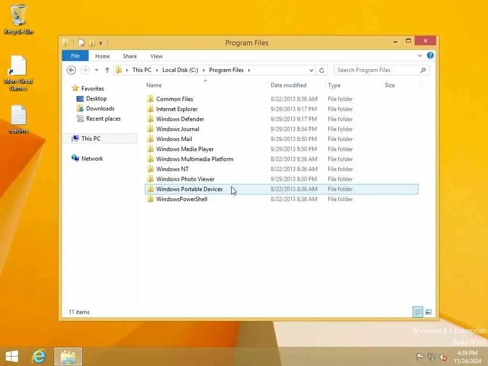This screenshot has height=366, width=488.
Task: Select This PC in navigation pane
Action: click(x=100, y=139)
